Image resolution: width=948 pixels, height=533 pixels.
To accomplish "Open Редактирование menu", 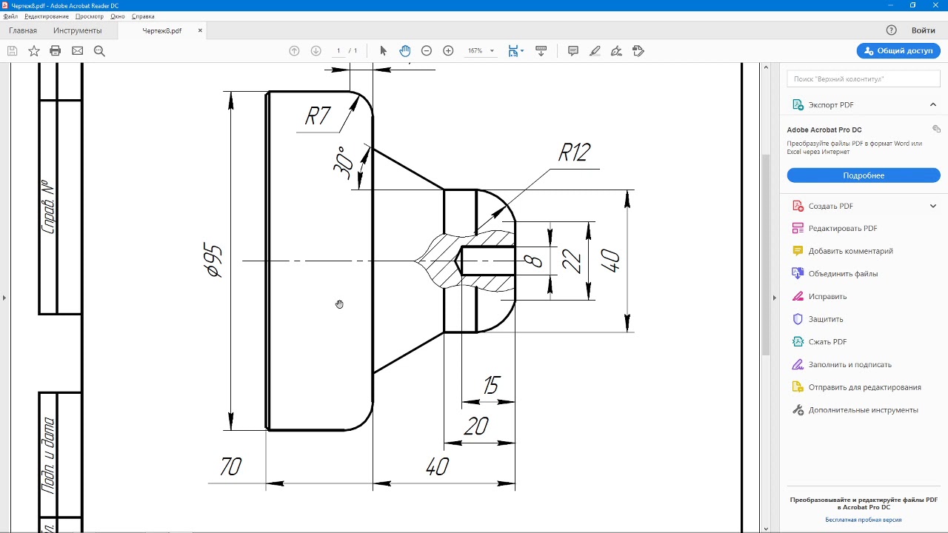I will pyautogui.click(x=47, y=16).
